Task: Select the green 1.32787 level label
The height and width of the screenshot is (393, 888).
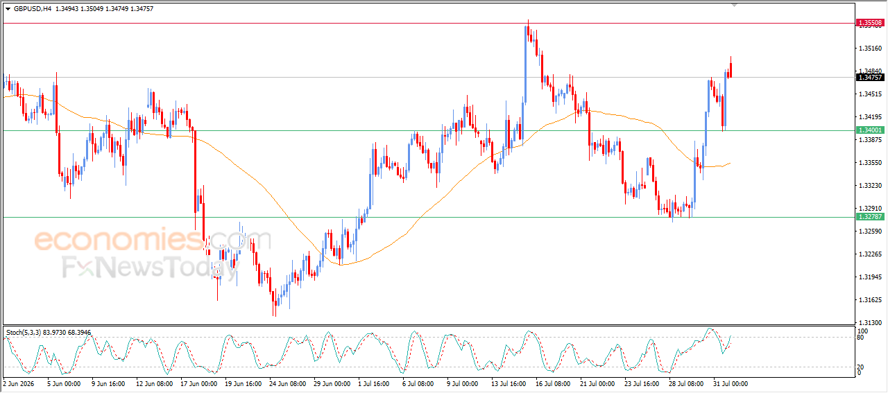Action: coord(870,217)
